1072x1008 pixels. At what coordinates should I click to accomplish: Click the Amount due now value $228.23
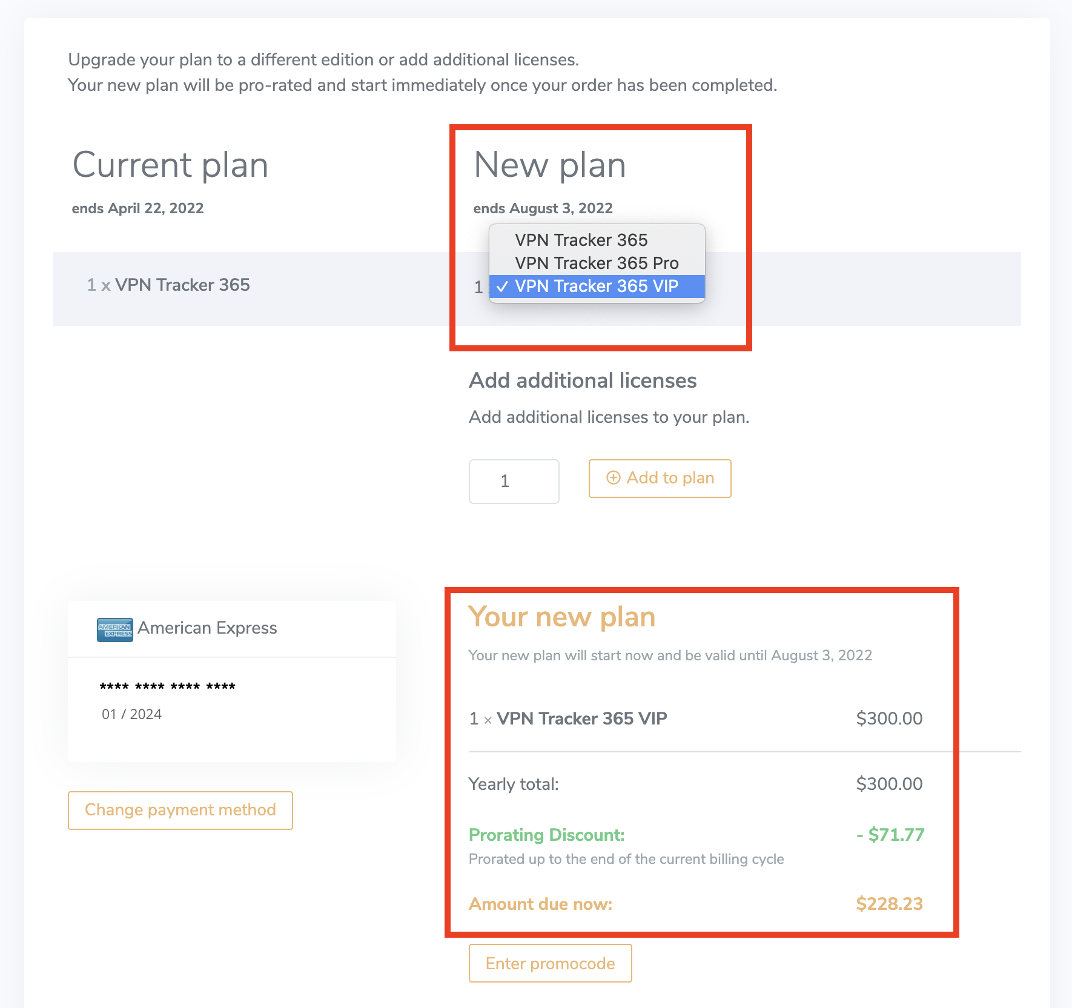pos(888,904)
